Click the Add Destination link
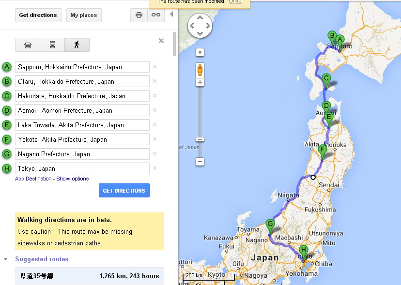This screenshot has width=401, height=285. [x=33, y=179]
